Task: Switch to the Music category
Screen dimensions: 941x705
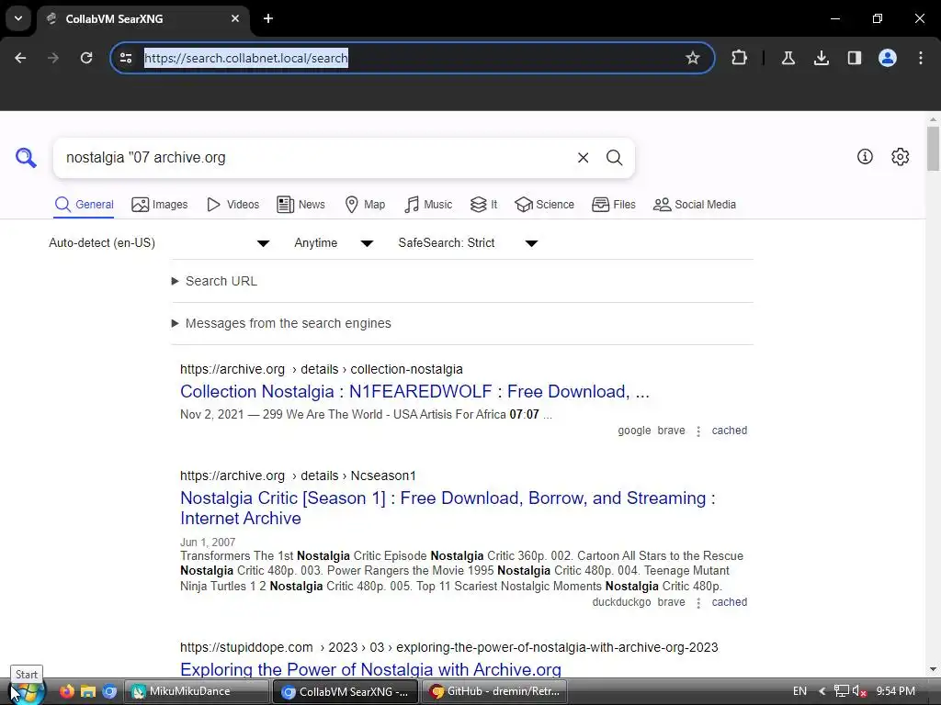Action: tap(428, 205)
